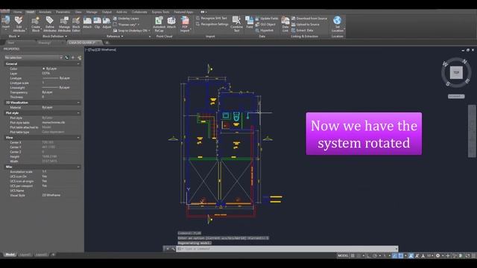Open the No selection dropdown in Properties
This screenshot has width=477, height=268.
coord(33,57)
